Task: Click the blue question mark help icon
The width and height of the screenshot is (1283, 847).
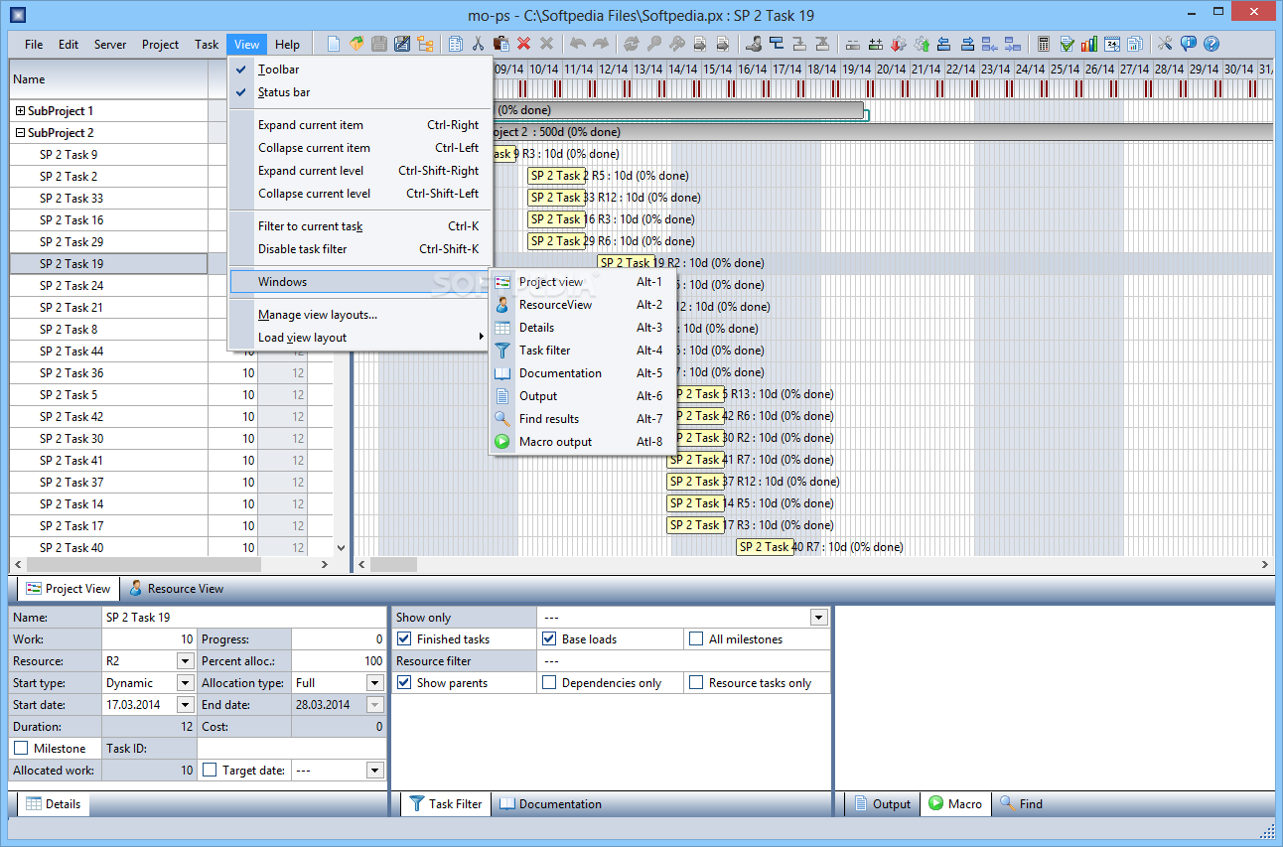Action: tap(1212, 44)
